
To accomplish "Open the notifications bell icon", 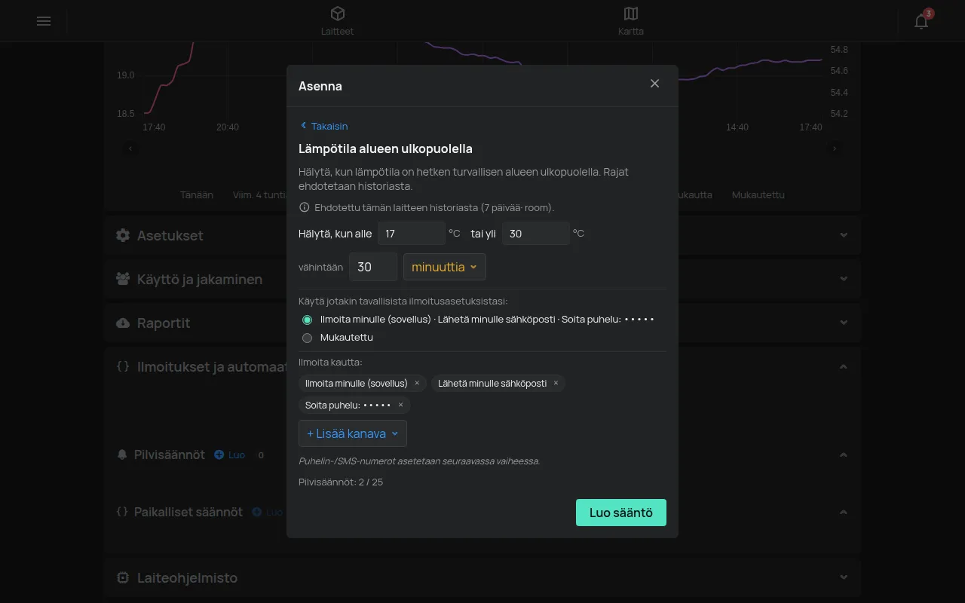I will click(x=921, y=21).
